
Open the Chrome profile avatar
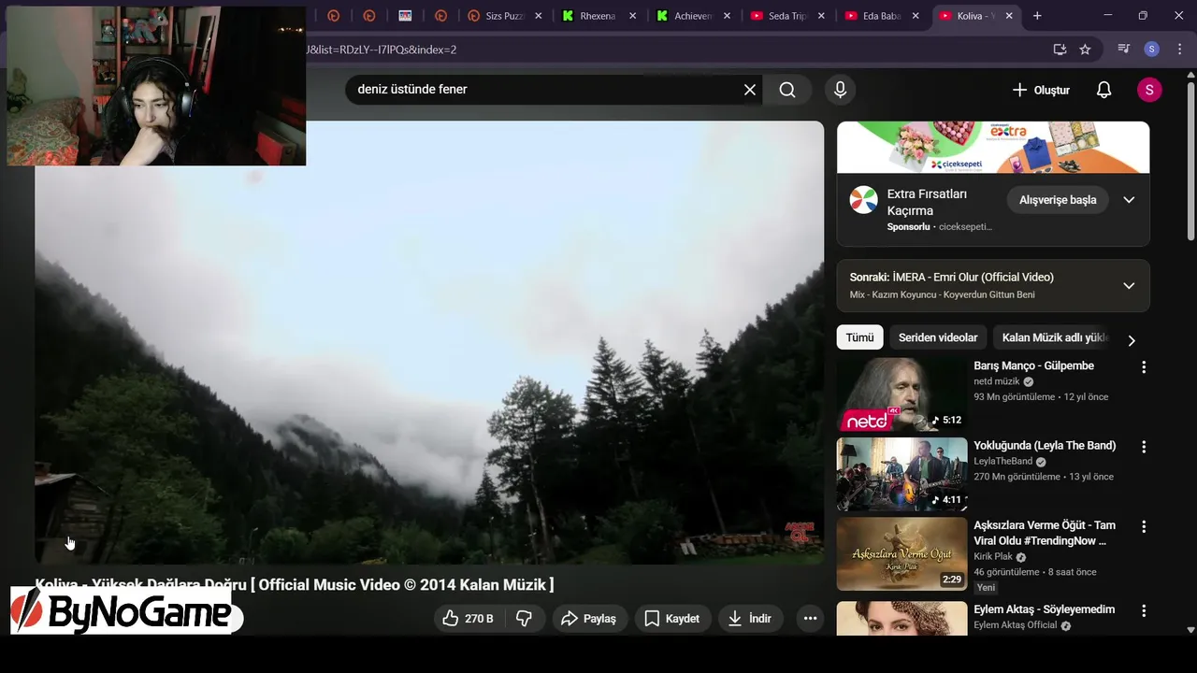[1152, 50]
